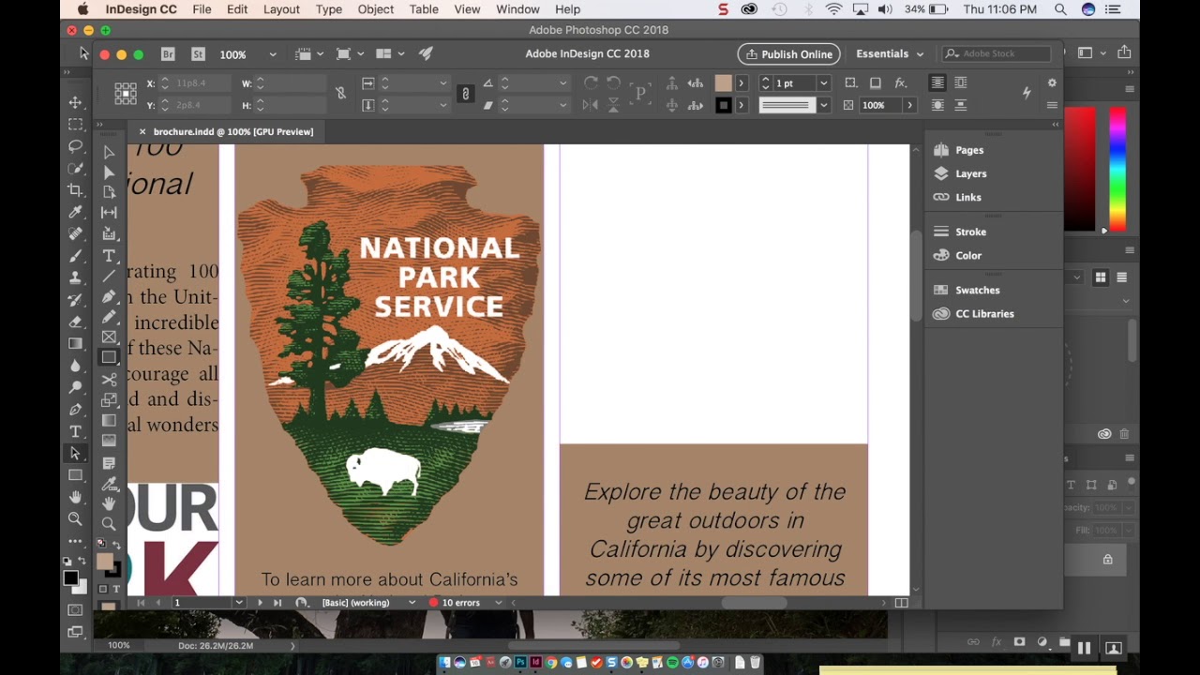
Task: Toggle formatting affects container
Action: tap(103, 589)
